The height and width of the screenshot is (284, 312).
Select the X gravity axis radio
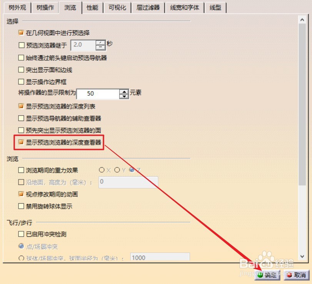pyautogui.click(x=102, y=170)
